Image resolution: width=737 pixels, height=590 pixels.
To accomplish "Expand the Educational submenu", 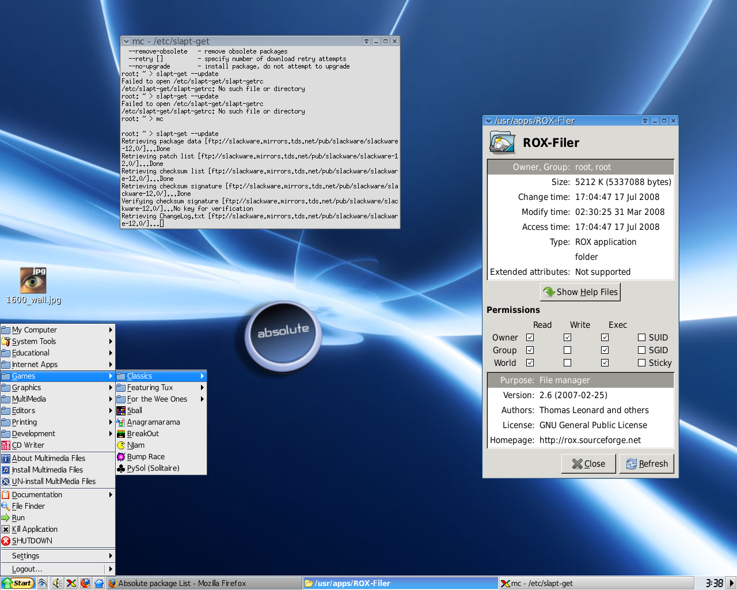I will (58, 353).
